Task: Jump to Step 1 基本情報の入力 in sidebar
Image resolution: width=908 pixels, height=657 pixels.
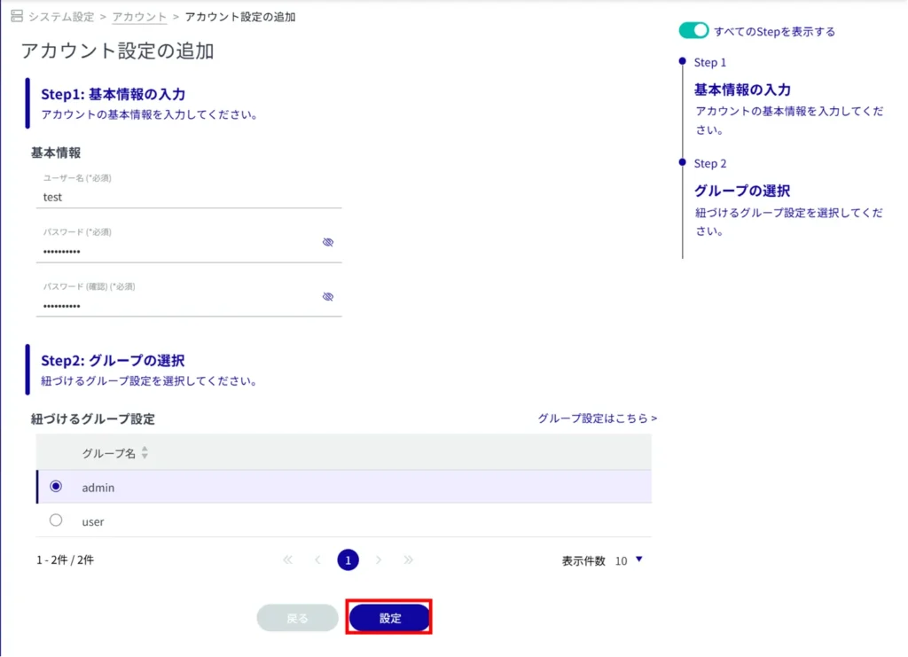Action: pos(741,90)
